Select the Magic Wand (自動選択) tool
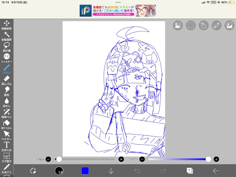The image size is (236, 177). 6,36
